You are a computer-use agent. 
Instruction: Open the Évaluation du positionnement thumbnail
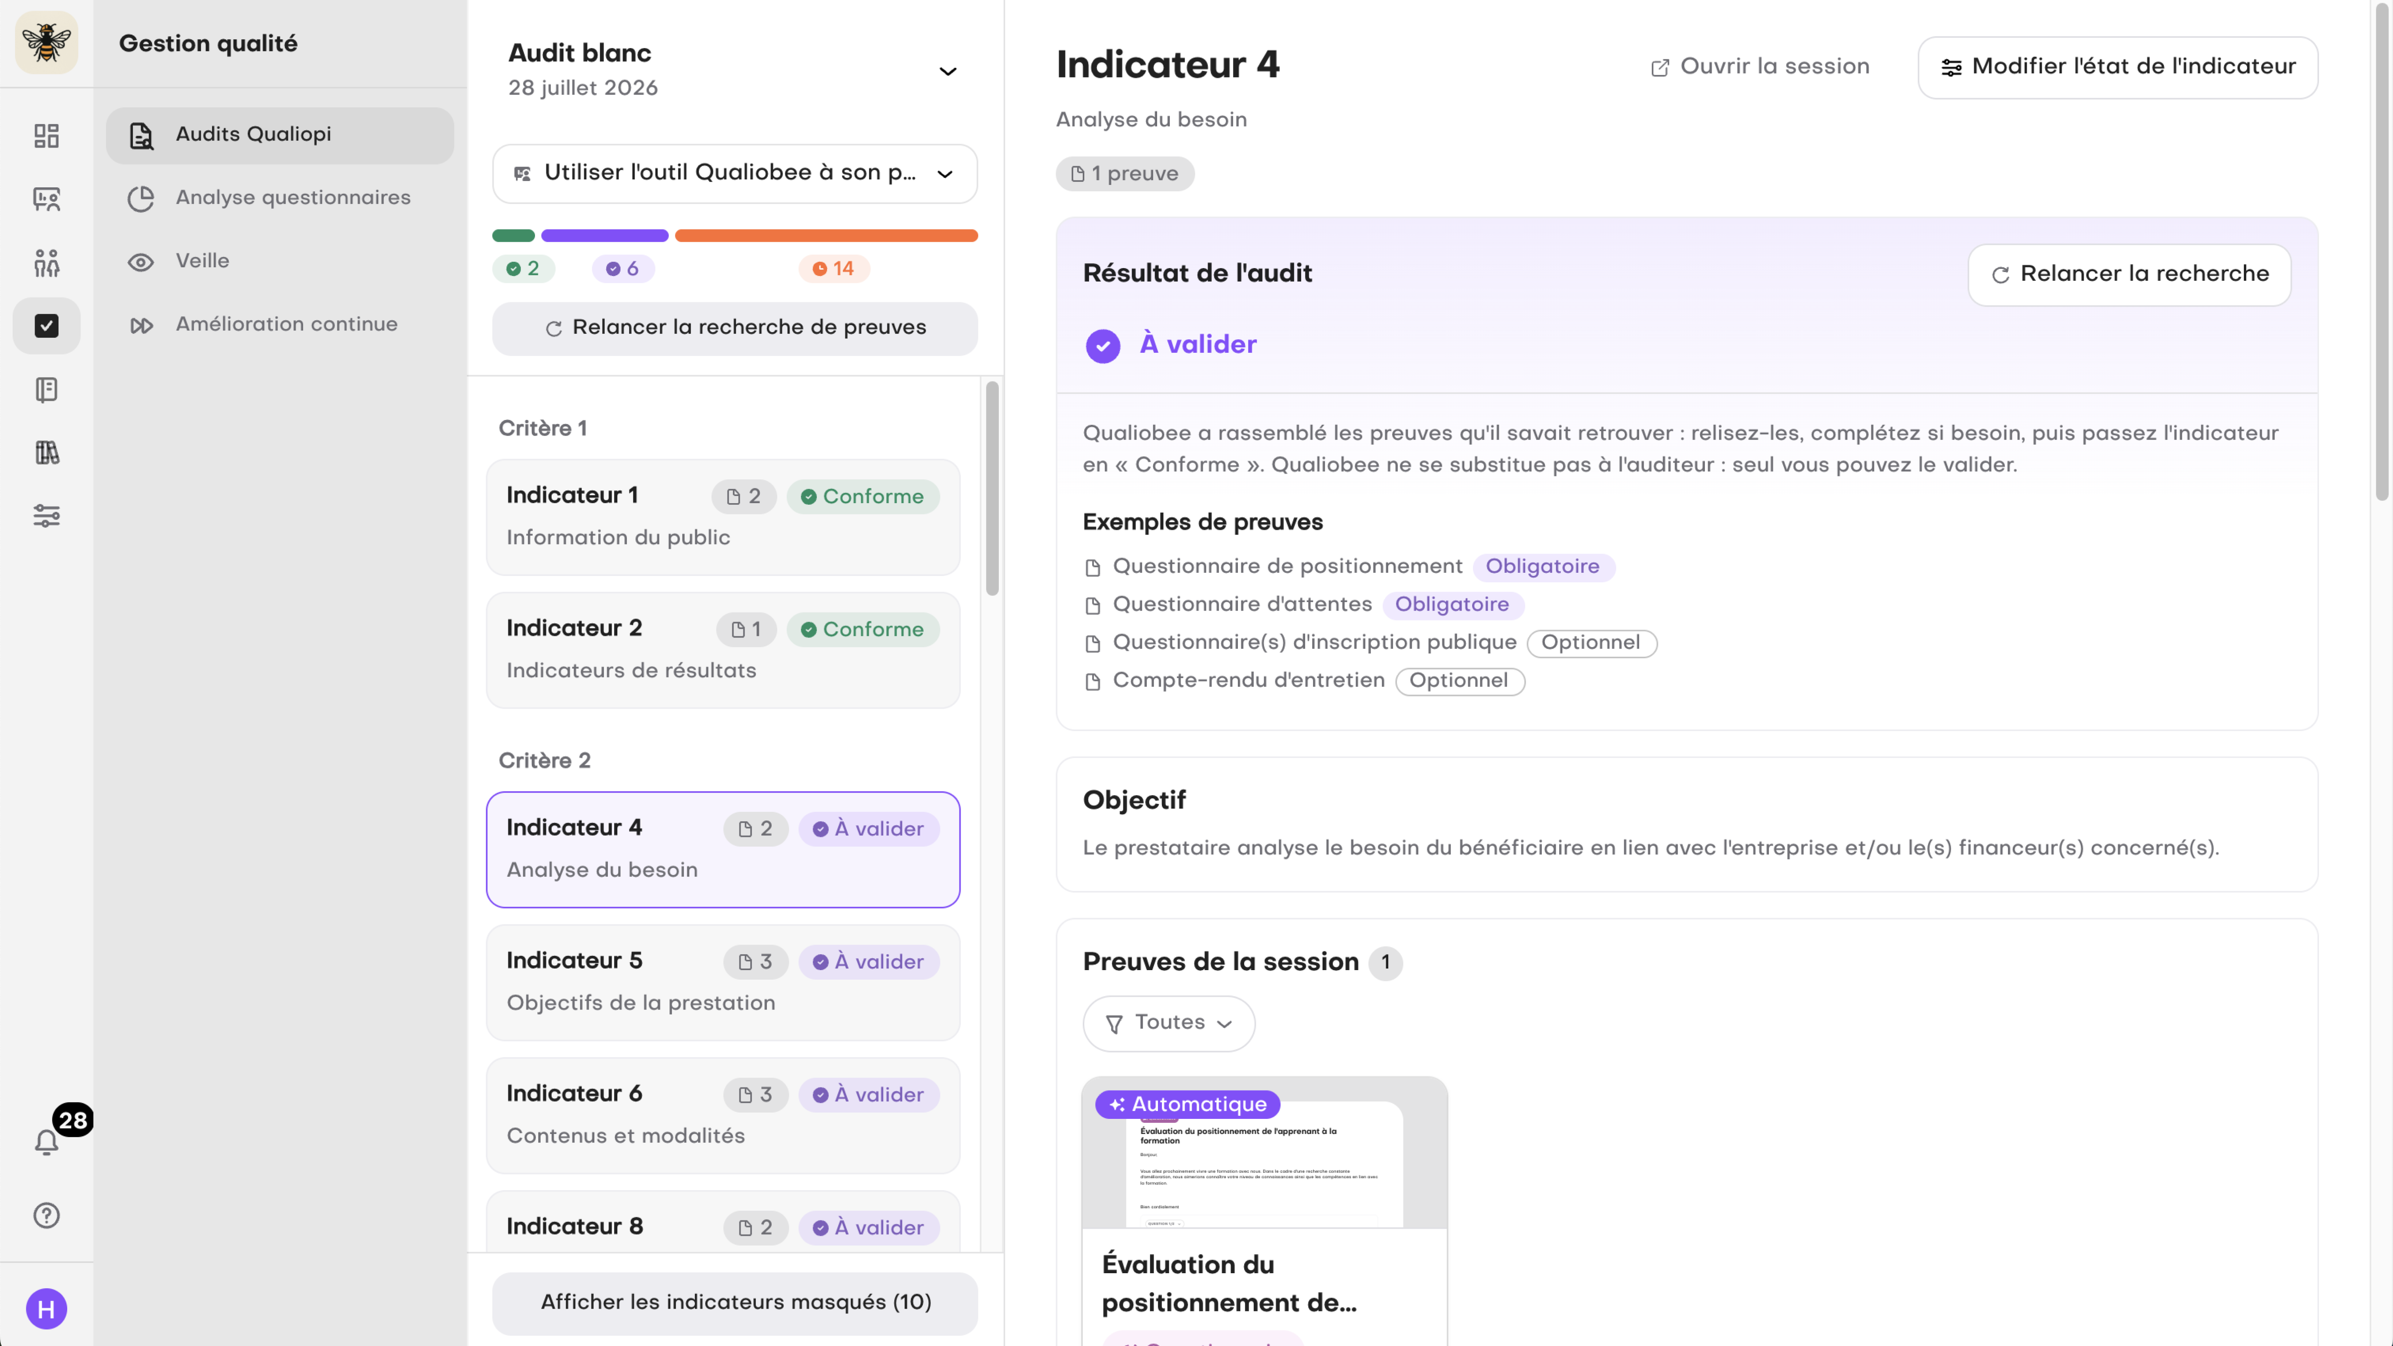(1264, 1153)
